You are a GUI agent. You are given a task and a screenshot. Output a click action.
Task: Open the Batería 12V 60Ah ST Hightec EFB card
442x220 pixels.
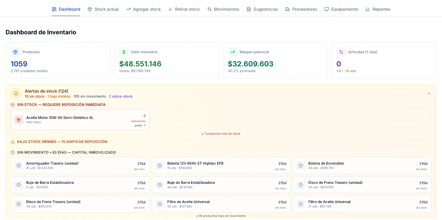221,165
